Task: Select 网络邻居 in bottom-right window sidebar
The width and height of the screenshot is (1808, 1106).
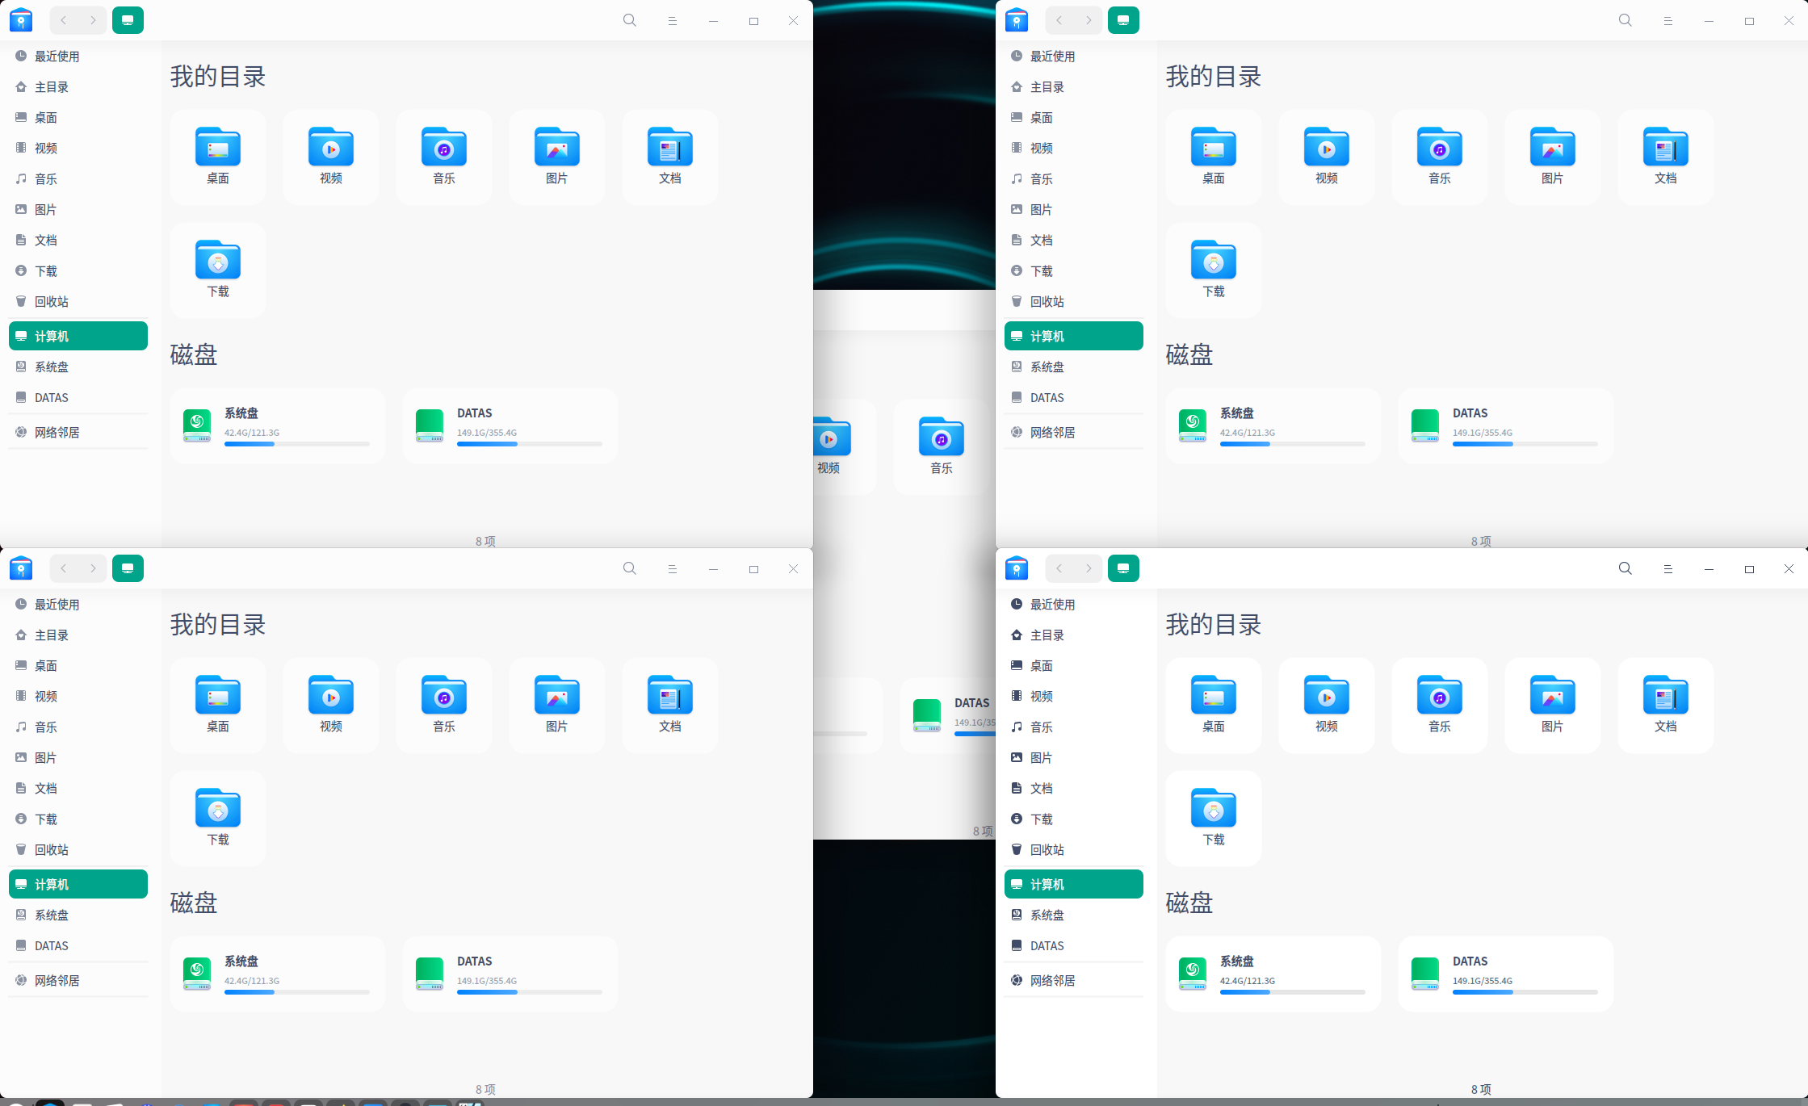Action: 1074,980
